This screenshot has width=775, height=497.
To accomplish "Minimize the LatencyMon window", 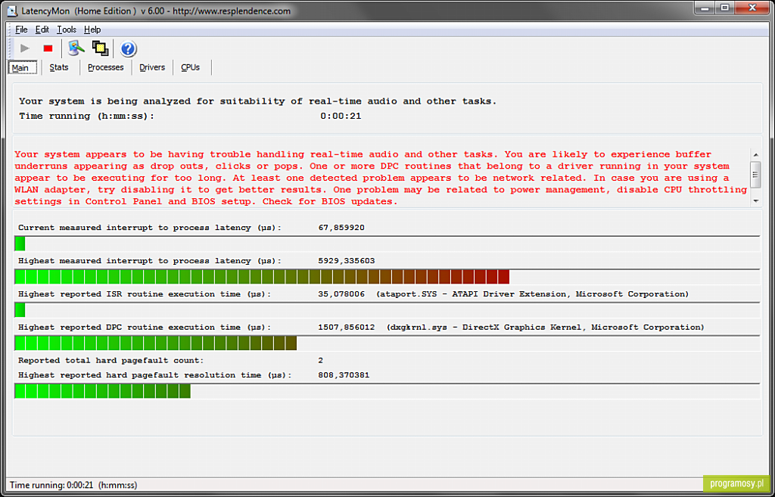I will coord(704,8).
